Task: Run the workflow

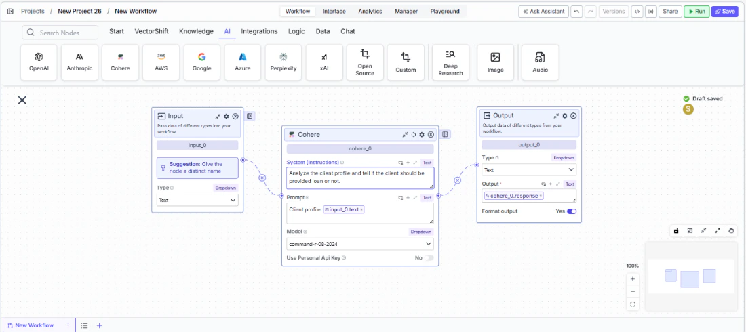Action: click(x=696, y=12)
